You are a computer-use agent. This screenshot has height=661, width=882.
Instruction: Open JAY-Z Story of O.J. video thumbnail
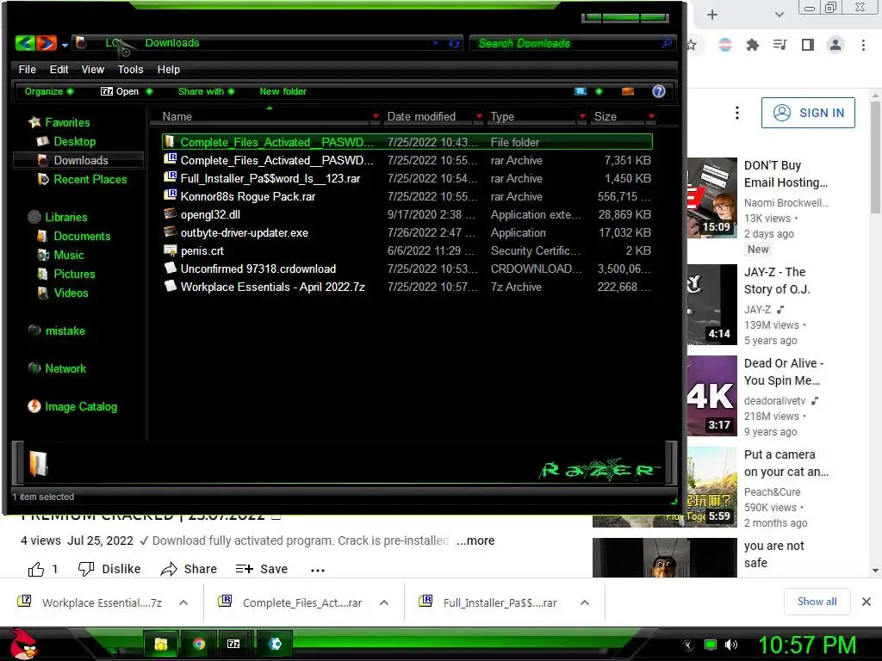coord(712,304)
